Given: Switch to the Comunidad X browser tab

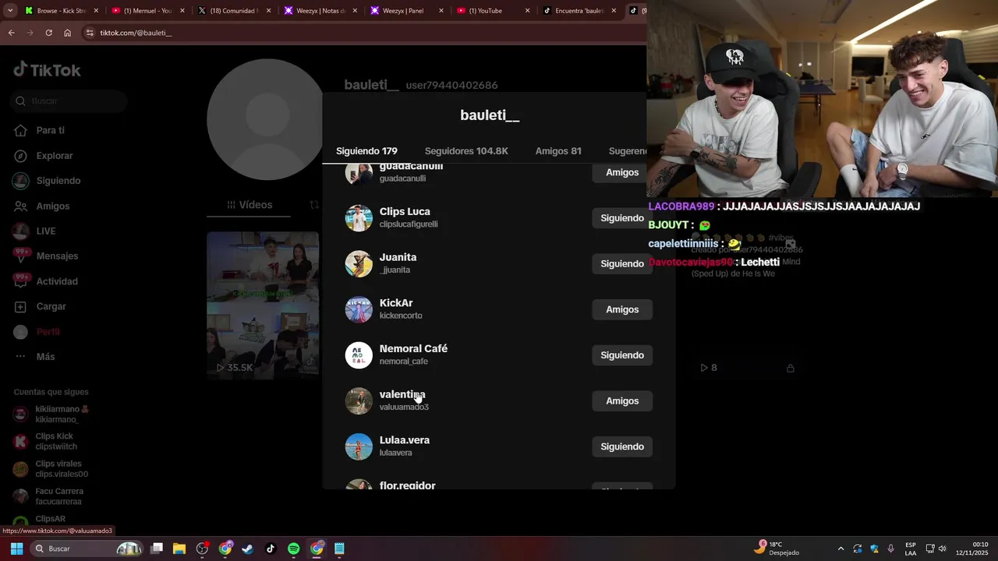Looking at the screenshot, I should (235, 11).
